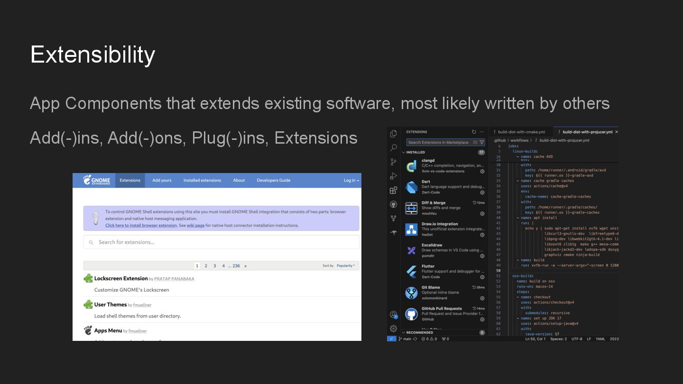This screenshot has height=384, width=683.
Task: Open GitHub Pull Requests gear menu
Action: (482, 320)
